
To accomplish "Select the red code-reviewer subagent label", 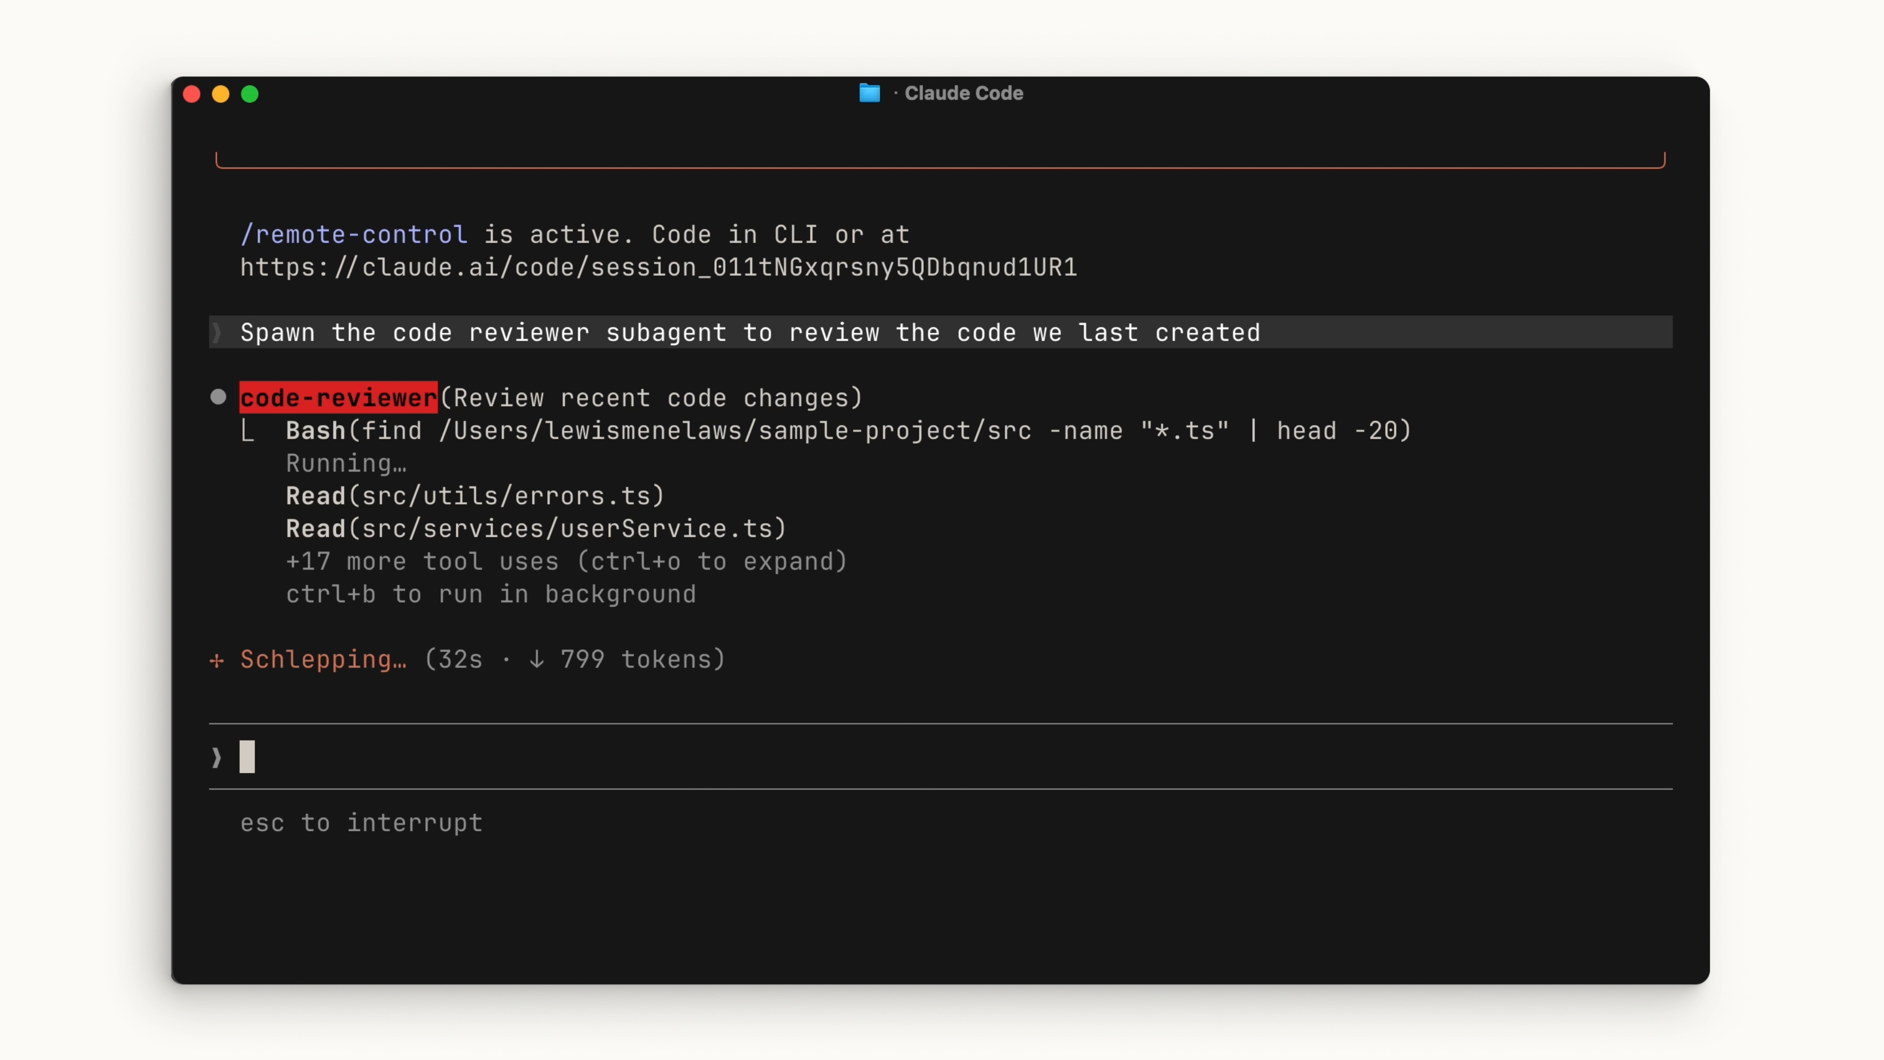I will (x=339, y=398).
